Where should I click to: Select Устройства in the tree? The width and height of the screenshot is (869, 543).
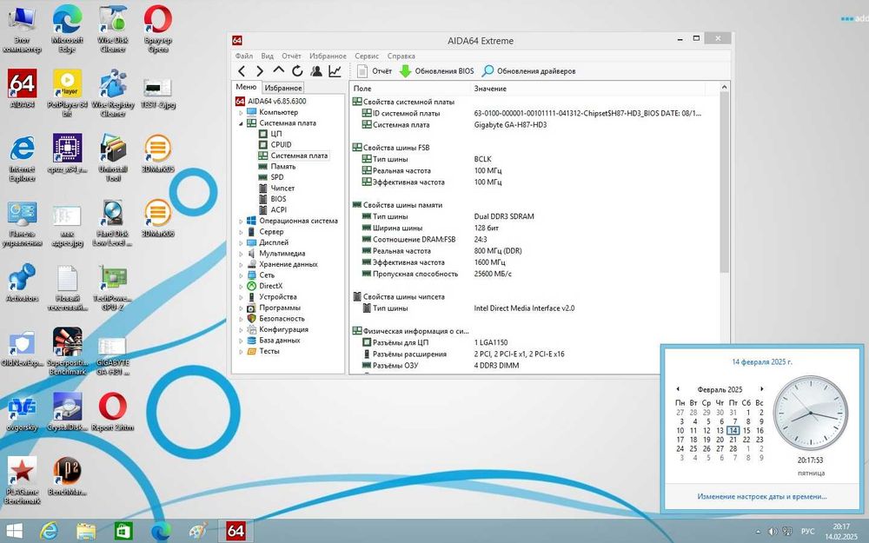[x=278, y=297]
